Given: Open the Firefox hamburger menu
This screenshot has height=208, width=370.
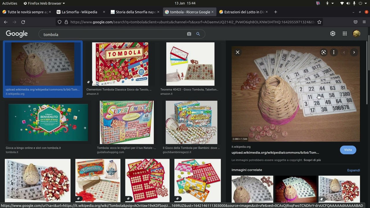Looking at the screenshot, I should coord(364,22).
